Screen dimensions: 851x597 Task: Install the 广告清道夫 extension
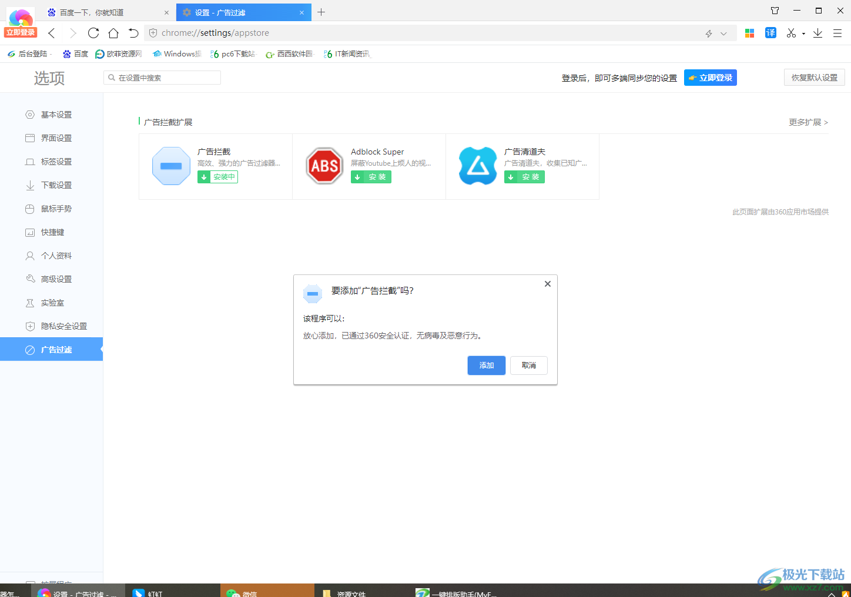click(x=524, y=177)
